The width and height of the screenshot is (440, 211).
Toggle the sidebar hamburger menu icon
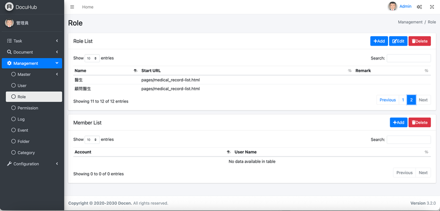[72, 7]
